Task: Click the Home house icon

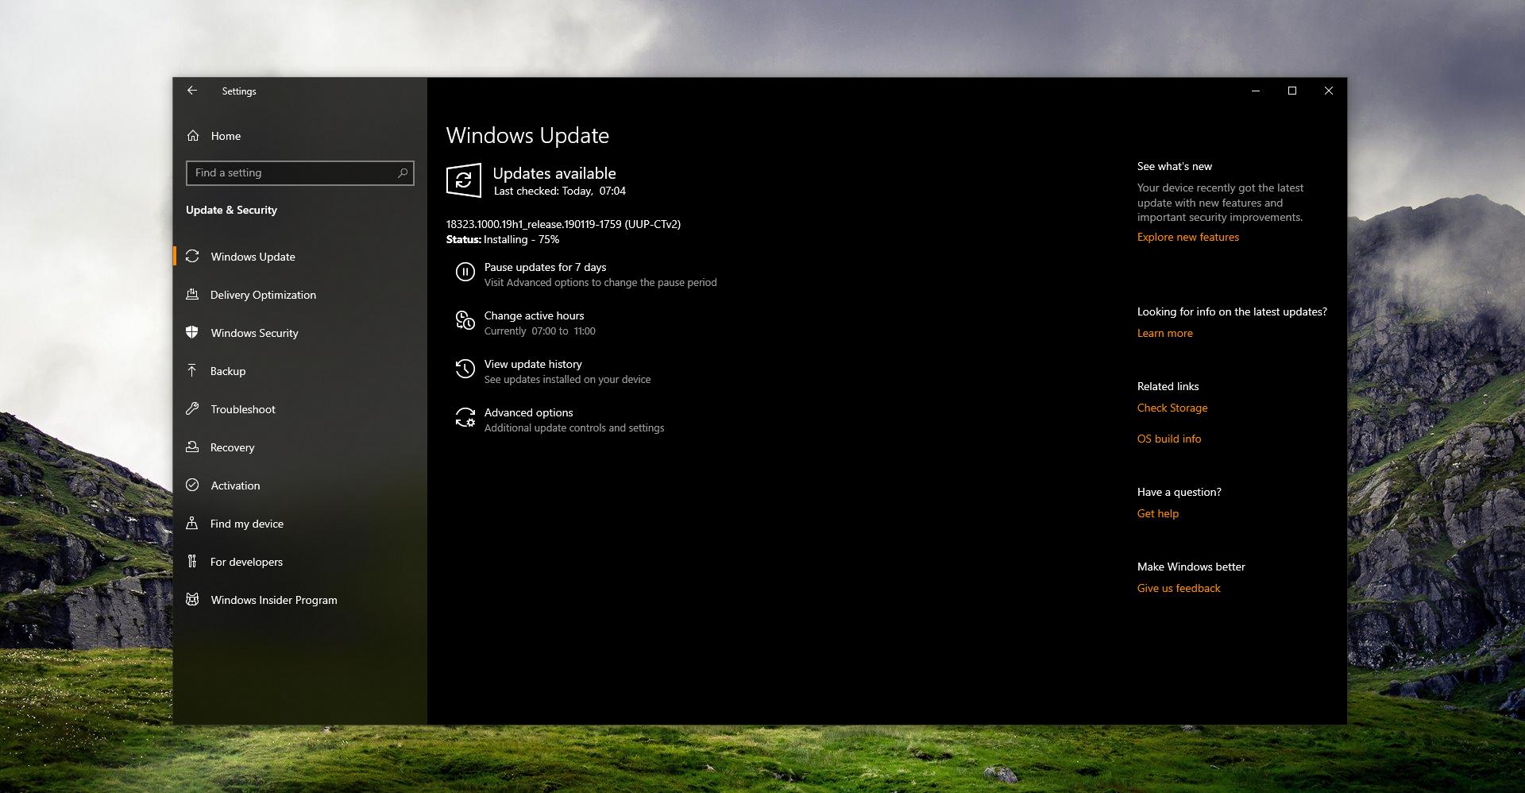Action: (193, 136)
